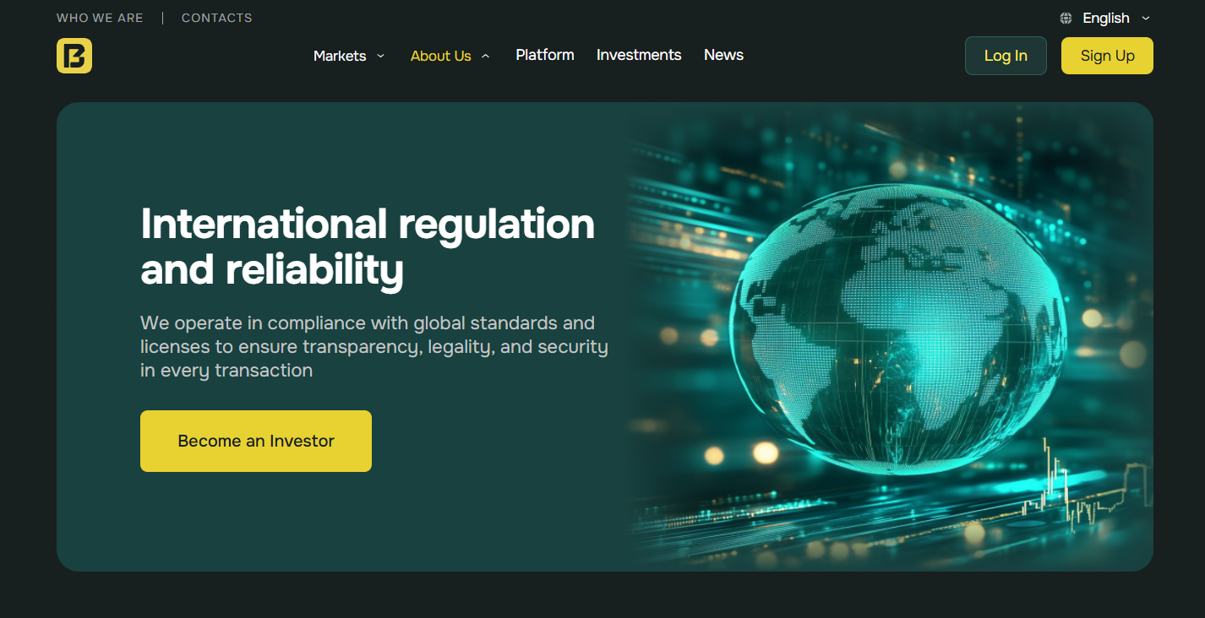
Task: Expand the Markets dropdown arrow
Action: point(380,56)
